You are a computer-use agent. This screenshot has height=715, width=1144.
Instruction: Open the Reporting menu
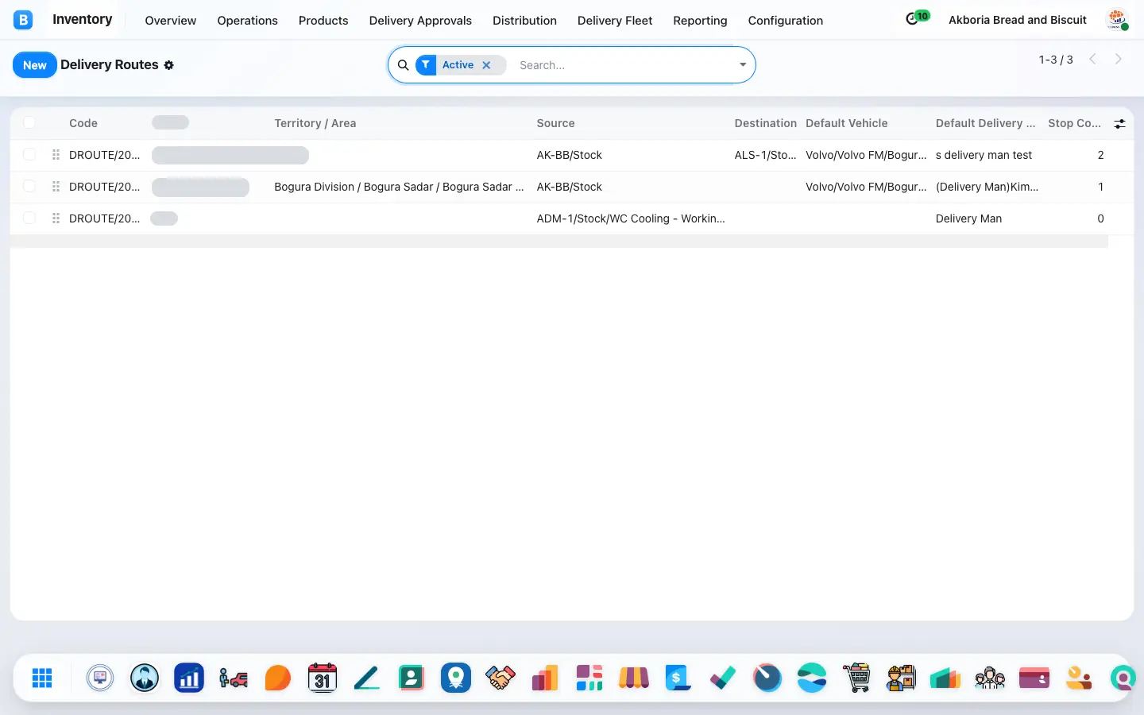click(700, 21)
